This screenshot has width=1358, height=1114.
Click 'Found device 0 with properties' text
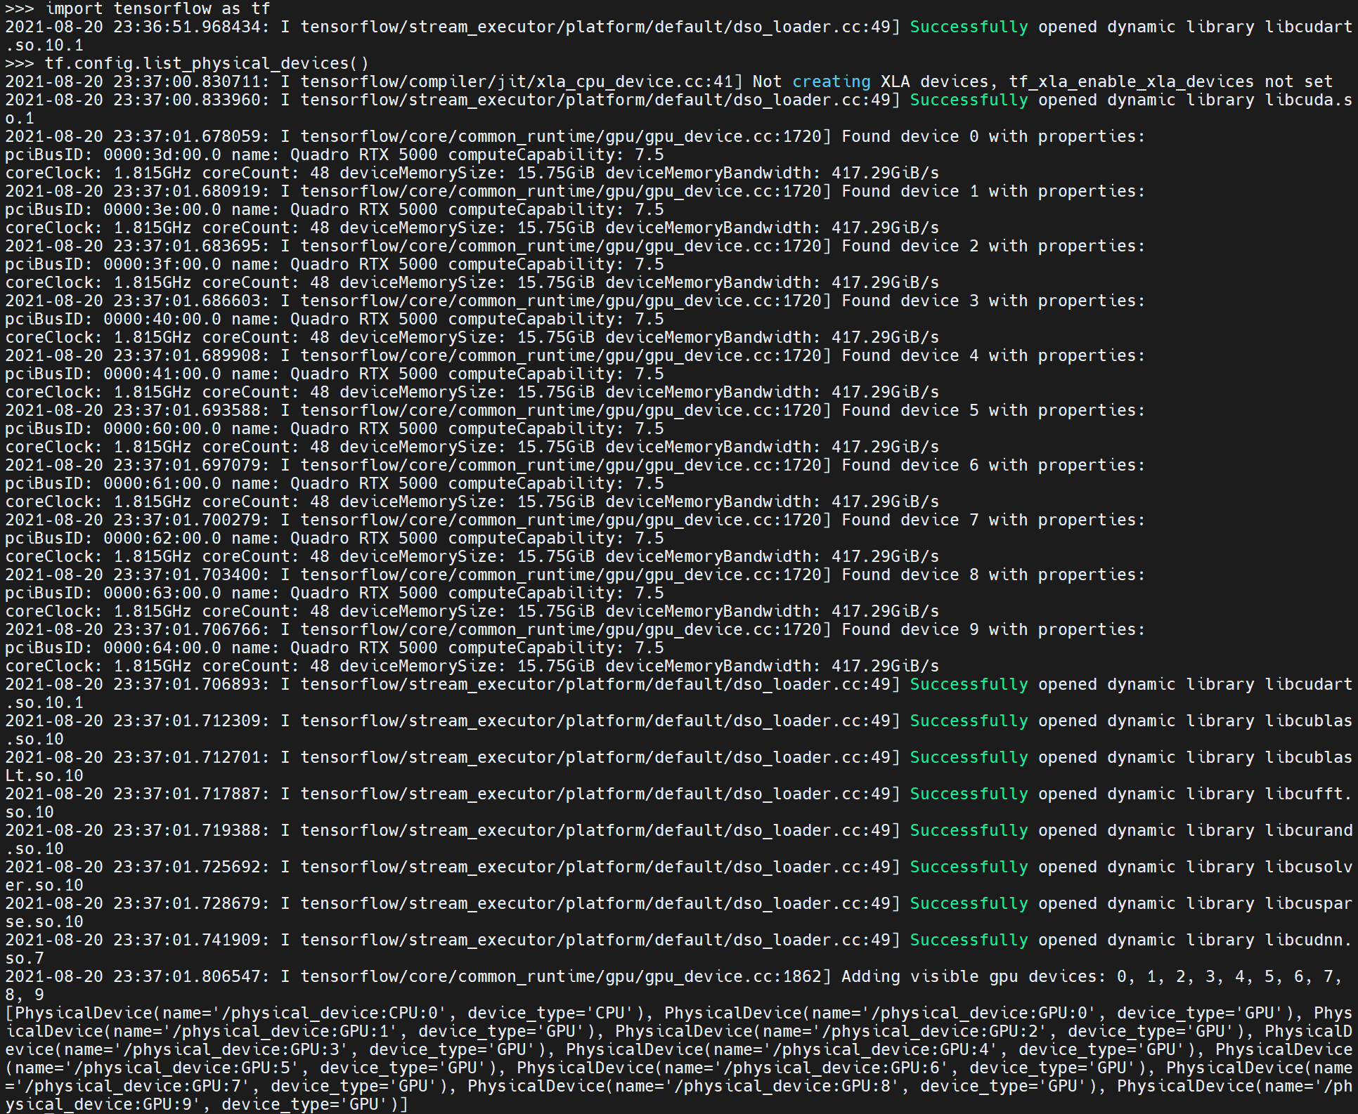pos(992,136)
